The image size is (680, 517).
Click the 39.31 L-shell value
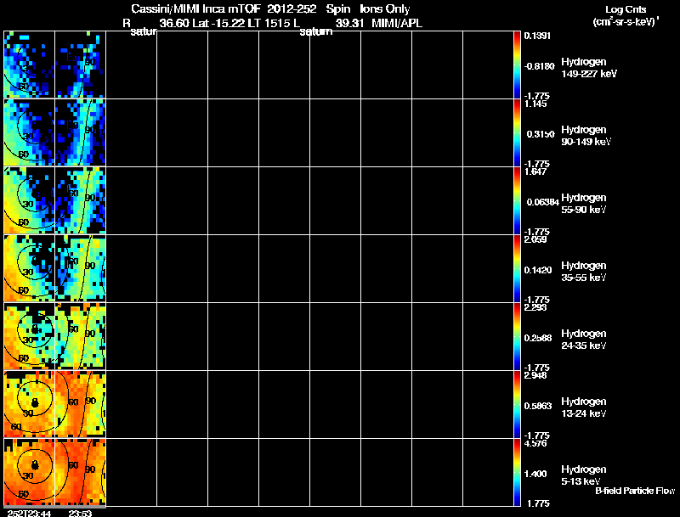coord(349,23)
